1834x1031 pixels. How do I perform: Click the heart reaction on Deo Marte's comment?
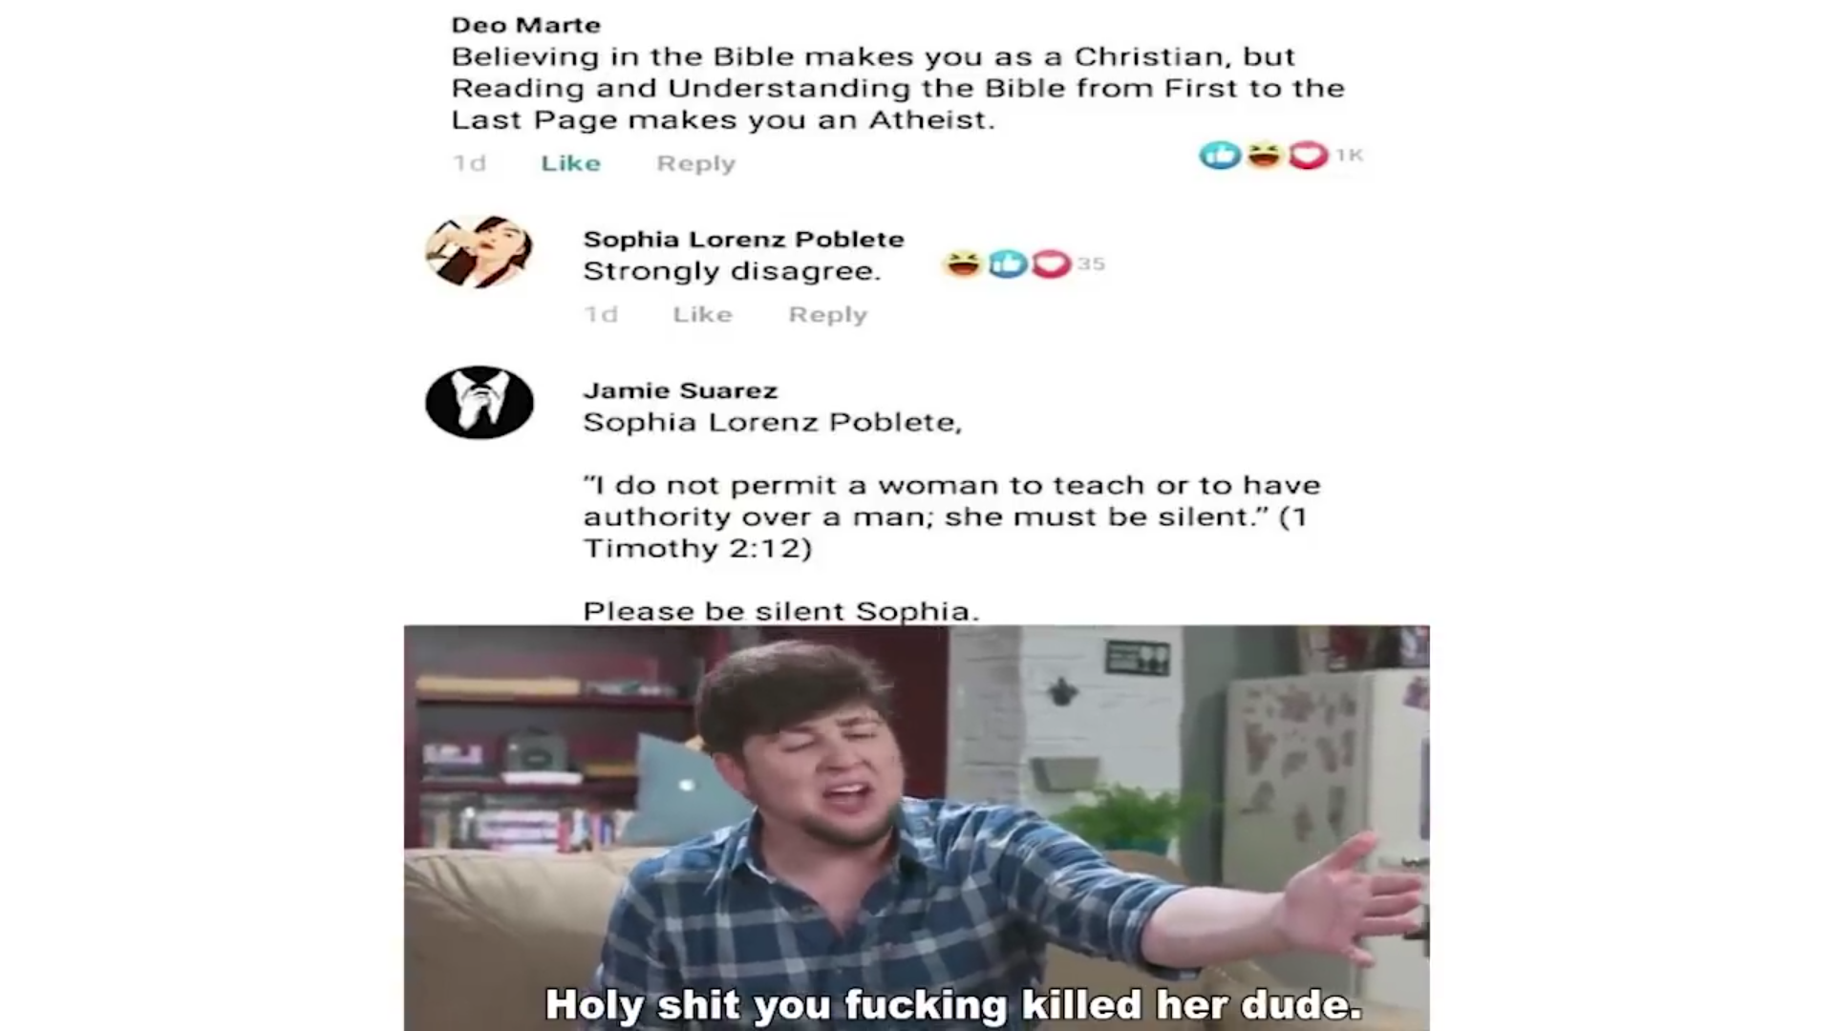(x=1308, y=155)
